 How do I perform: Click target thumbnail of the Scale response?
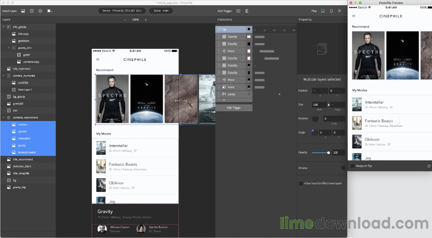pos(249,87)
